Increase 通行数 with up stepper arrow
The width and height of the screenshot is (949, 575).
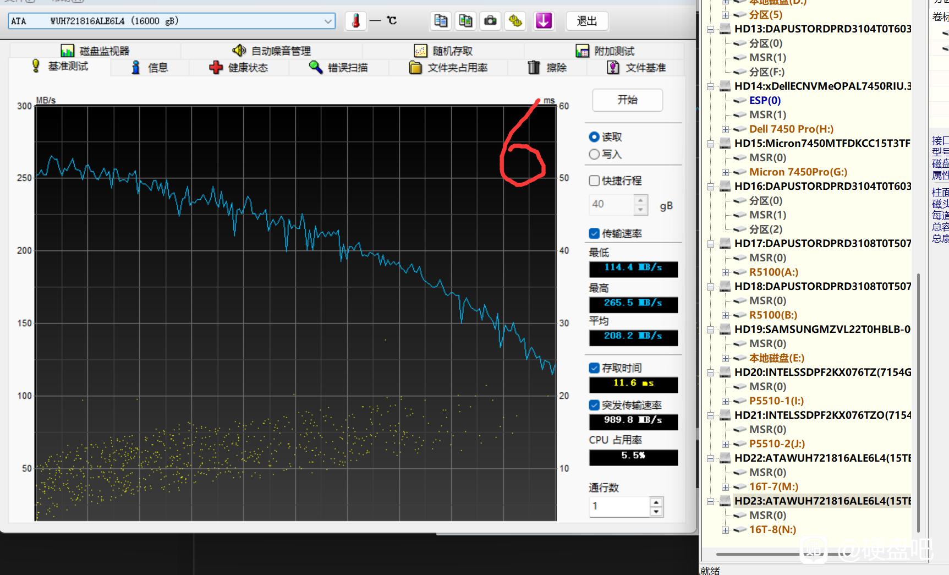pyautogui.click(x=656, y=501)
